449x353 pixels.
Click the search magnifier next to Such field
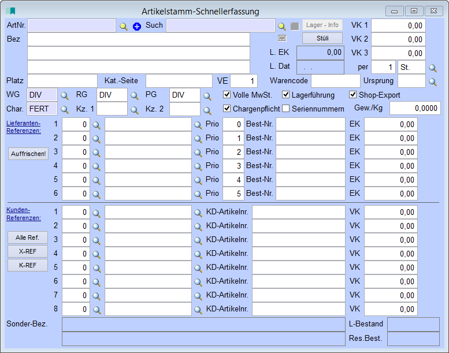coord(282,26)
